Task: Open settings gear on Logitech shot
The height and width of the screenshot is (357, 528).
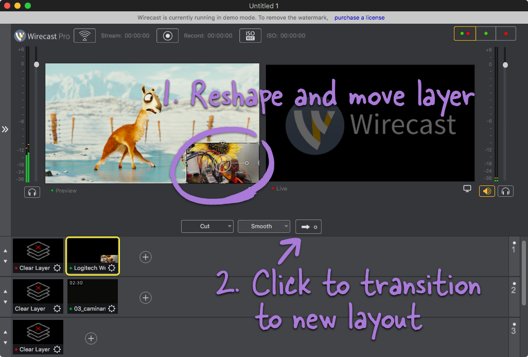Action: [112, 268]
